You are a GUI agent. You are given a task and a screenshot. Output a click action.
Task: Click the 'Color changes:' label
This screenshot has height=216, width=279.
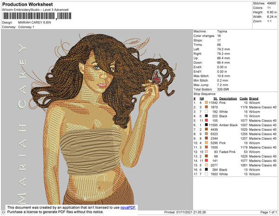point(204,36)
